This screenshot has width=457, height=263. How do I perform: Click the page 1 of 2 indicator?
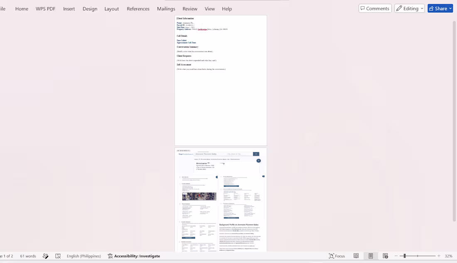[x=7, y=256]
